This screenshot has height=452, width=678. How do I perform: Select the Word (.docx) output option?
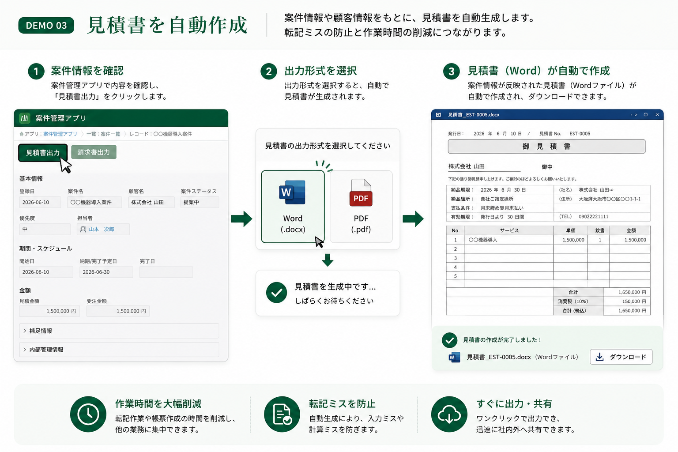(x=293, y=207)
